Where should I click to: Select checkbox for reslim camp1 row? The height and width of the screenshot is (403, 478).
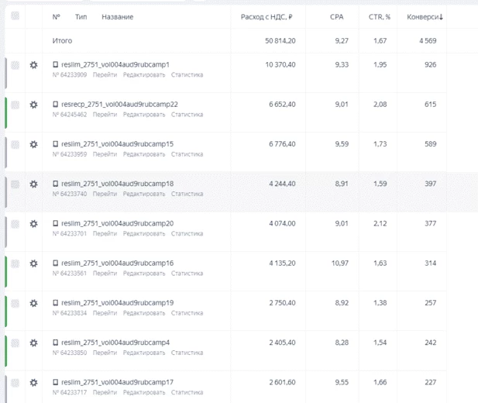pos(15,65)
